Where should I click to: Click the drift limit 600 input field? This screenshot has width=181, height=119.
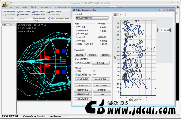tap(98, 74)
